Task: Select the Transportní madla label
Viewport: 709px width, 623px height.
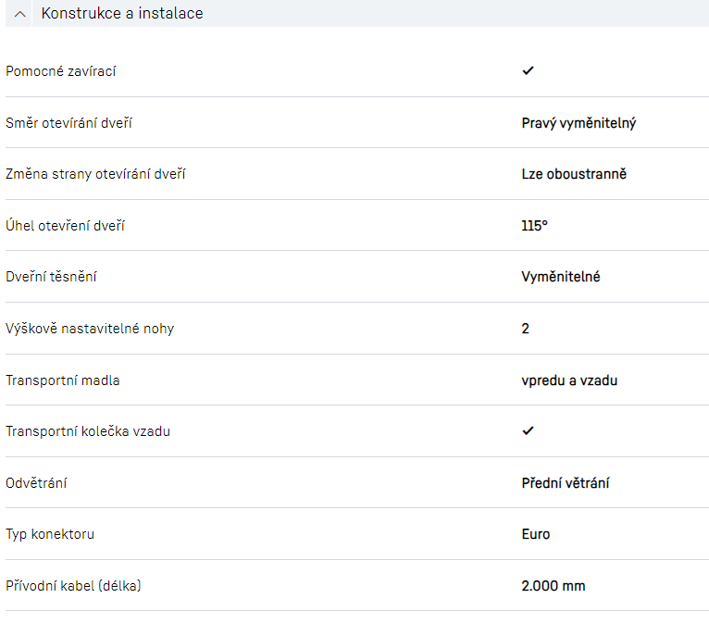Action: coord(63,380)
